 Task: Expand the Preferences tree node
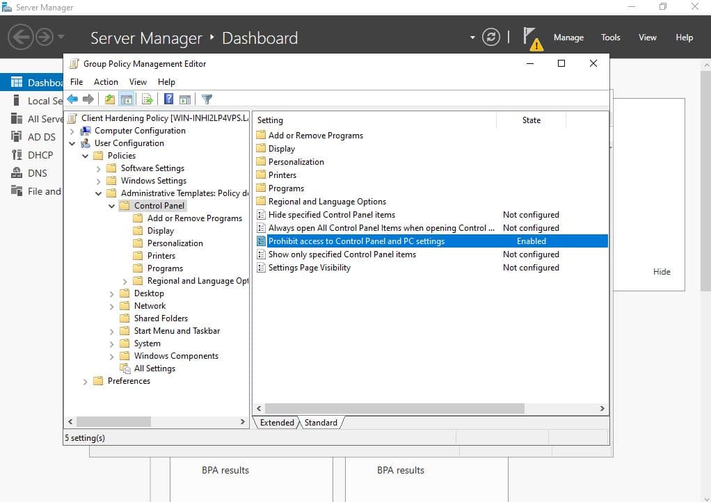[x=85, y=381]
